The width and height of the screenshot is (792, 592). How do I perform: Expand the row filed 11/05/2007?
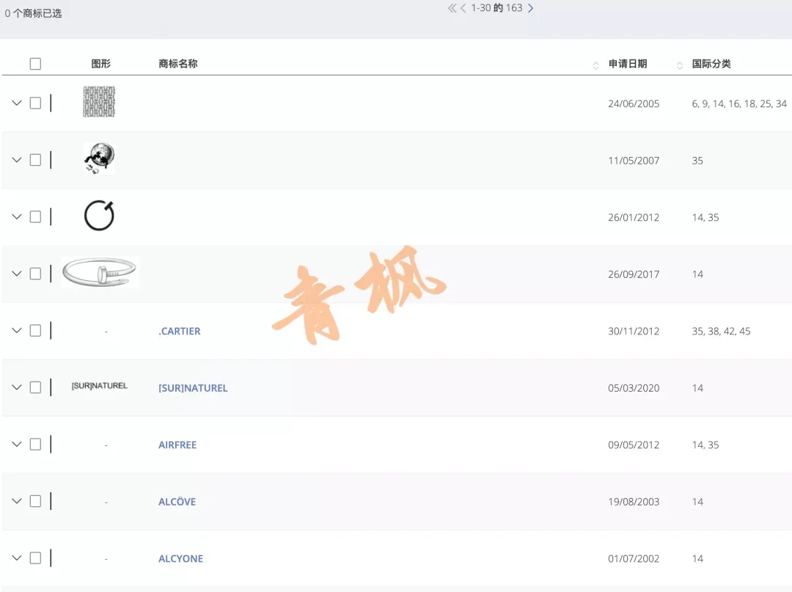point(17,160)
